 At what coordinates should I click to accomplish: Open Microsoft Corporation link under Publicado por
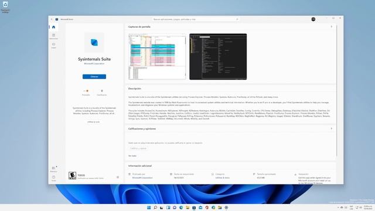tap(142, 178)
